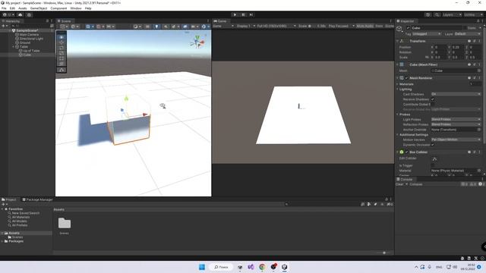Toggle Box Collider enabled checkbox
This screenshot has height=273, width=486.
click(407, 152)
